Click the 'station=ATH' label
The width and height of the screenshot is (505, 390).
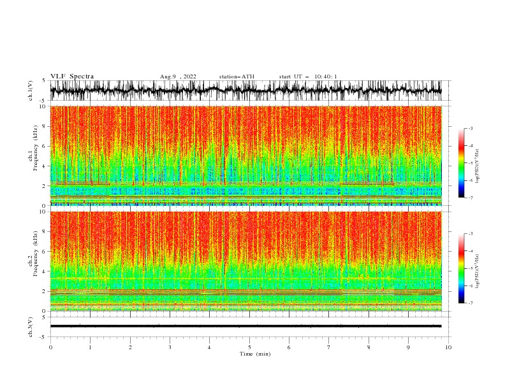tap(237, 76)
